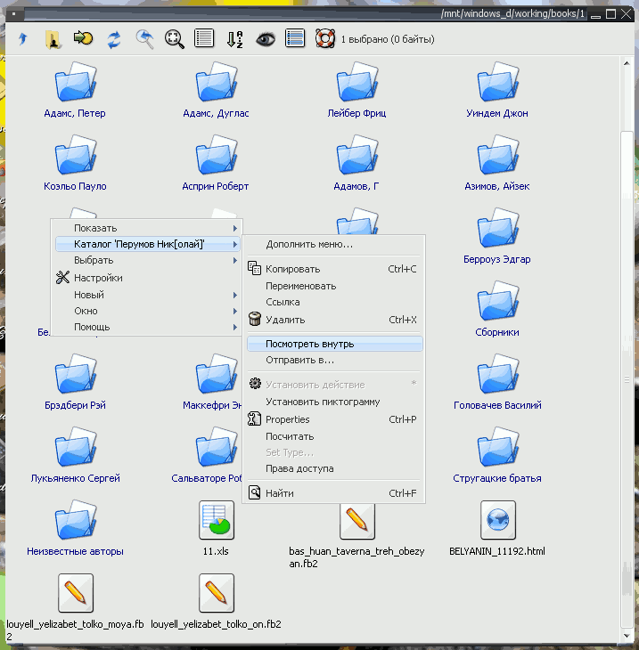Click the zoom-to-fit magnifier icon

click(x=174, y=39)
